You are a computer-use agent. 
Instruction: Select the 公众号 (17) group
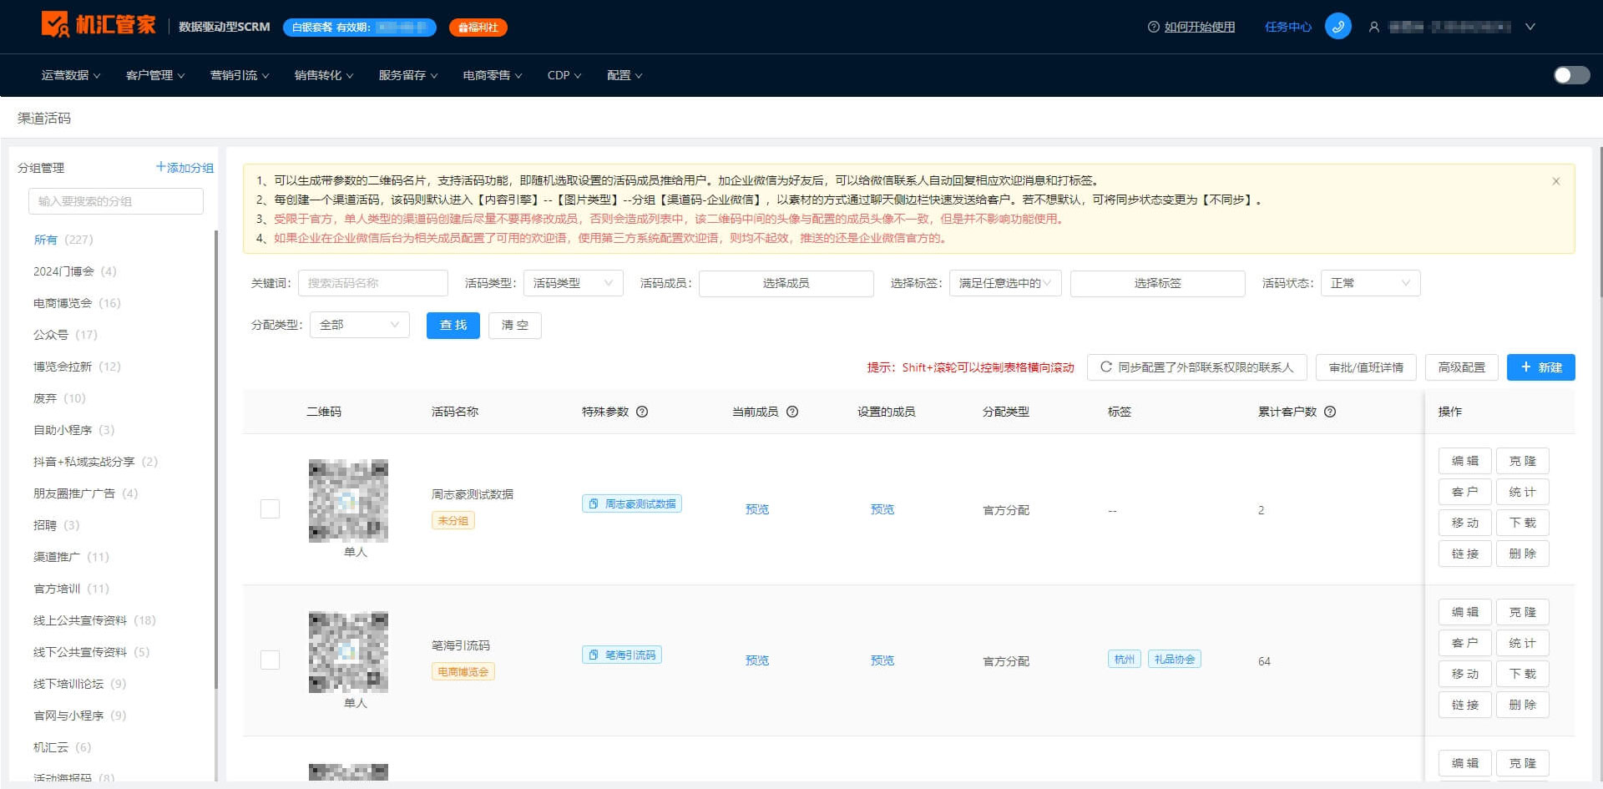click(65, 335)
